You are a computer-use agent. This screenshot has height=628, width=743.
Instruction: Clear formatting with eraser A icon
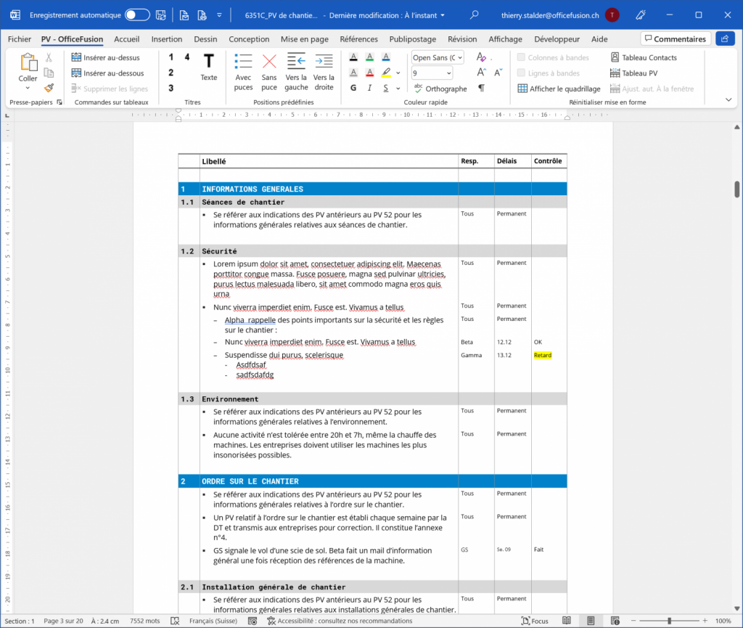tap(482, 57)
